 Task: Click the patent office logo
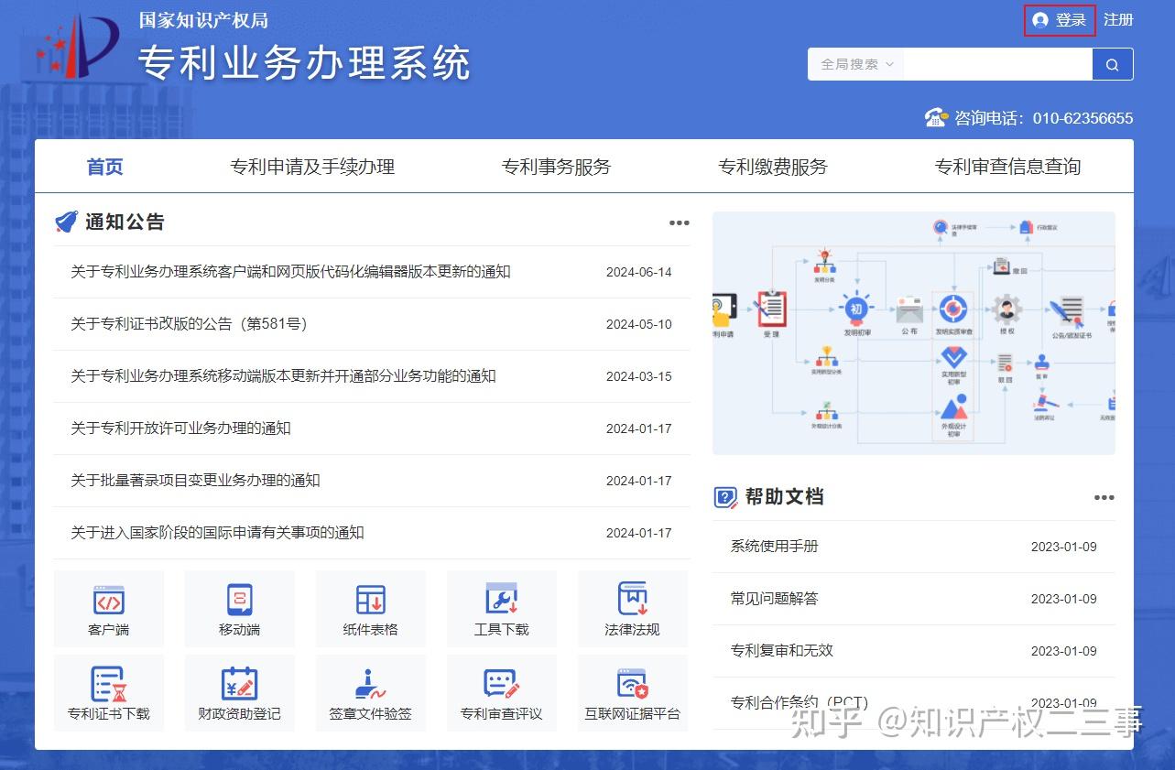79,46
